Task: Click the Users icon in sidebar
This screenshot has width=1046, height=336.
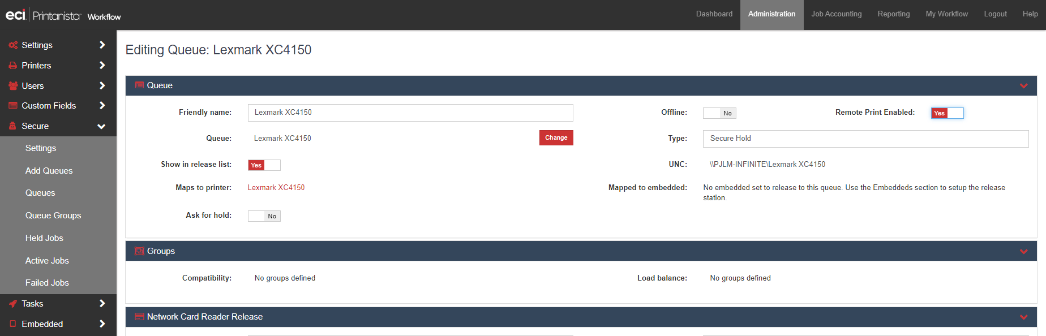Action: point(13,86)
